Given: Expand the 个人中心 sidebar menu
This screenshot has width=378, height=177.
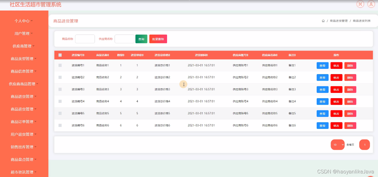Looking at the screenshot, I should tap(24, 21).
